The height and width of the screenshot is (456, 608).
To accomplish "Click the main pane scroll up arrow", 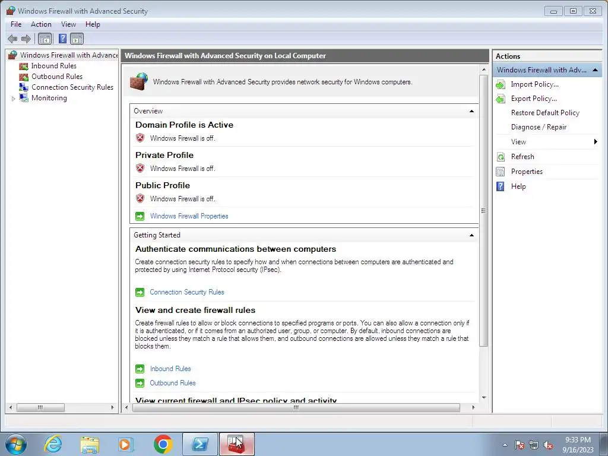I will point(483,70).
